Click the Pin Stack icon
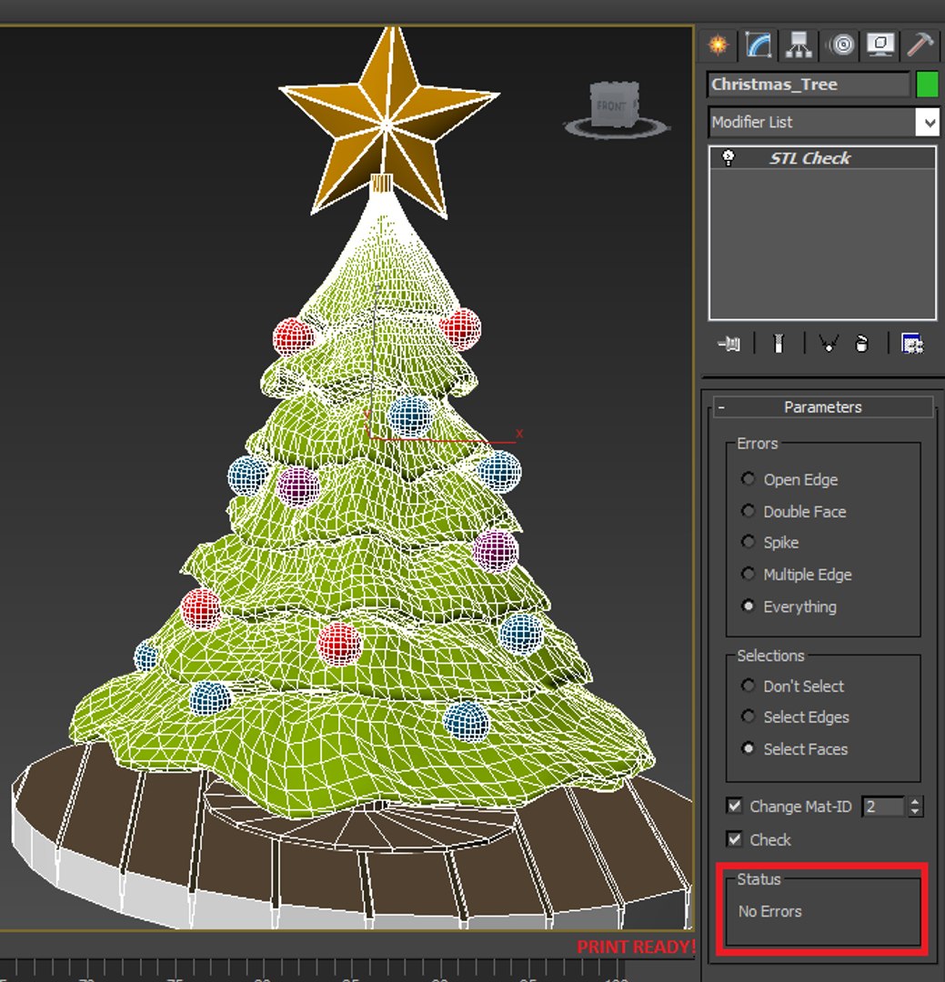Image resolution: width=945 pixels, height=982 pixels. pos(729,343)
